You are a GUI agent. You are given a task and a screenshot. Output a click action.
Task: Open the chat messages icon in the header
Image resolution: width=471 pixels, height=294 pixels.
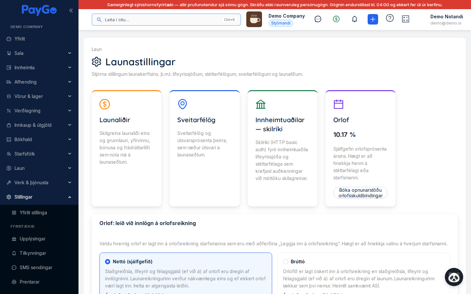(318, 19)
